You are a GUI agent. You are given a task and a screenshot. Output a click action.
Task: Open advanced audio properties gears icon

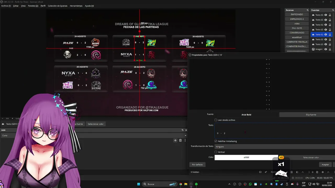266,172
